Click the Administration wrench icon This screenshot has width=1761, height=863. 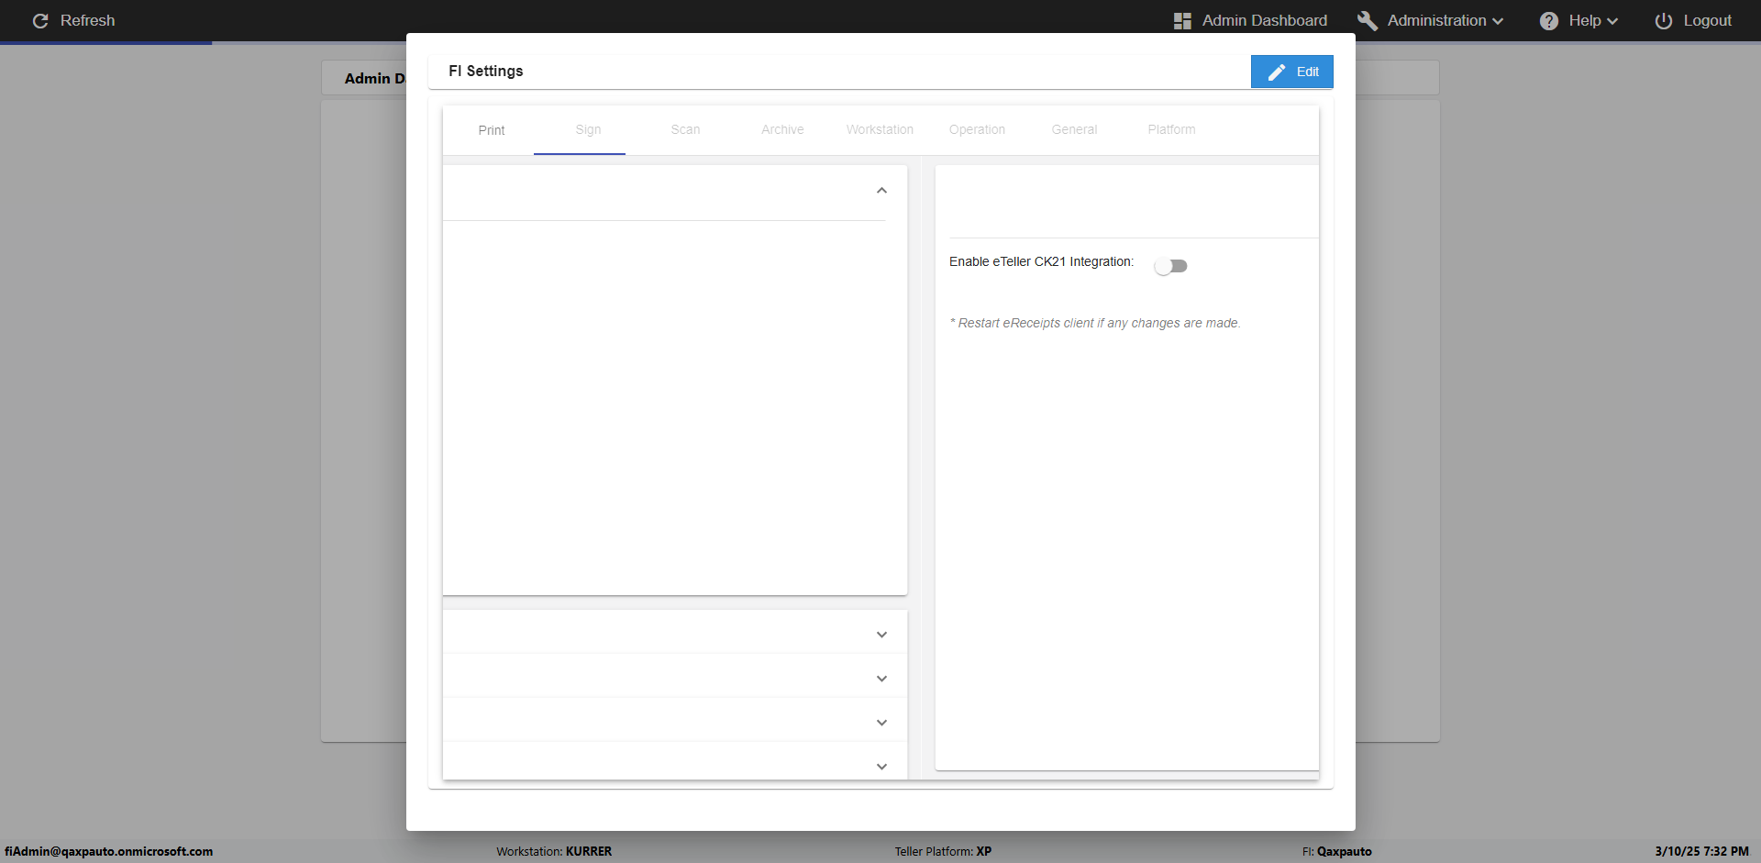(1367, 20)
